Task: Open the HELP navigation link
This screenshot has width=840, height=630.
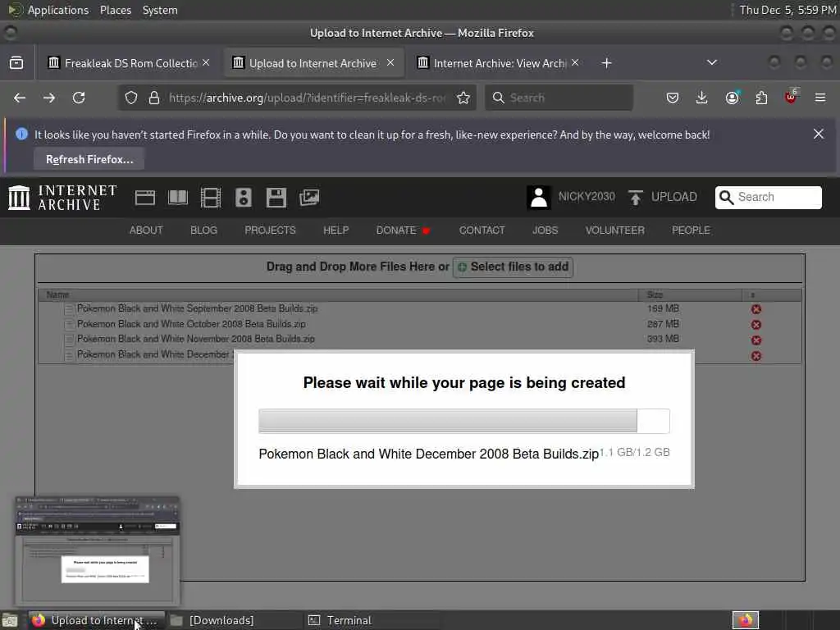Action: (336, 231)
